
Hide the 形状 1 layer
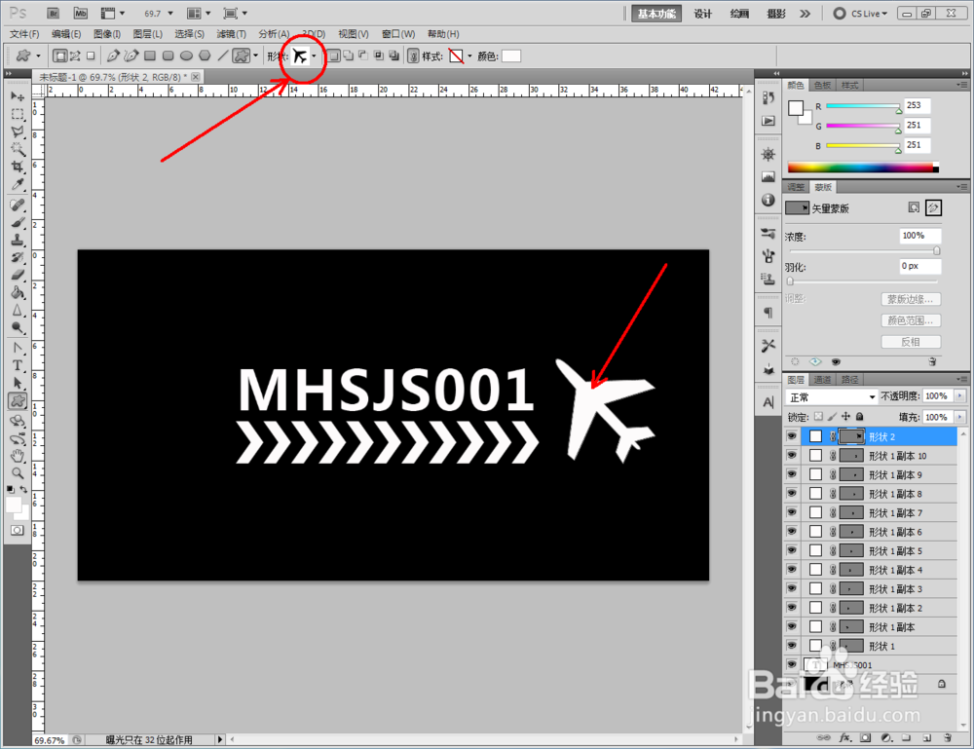coord(791,646)
